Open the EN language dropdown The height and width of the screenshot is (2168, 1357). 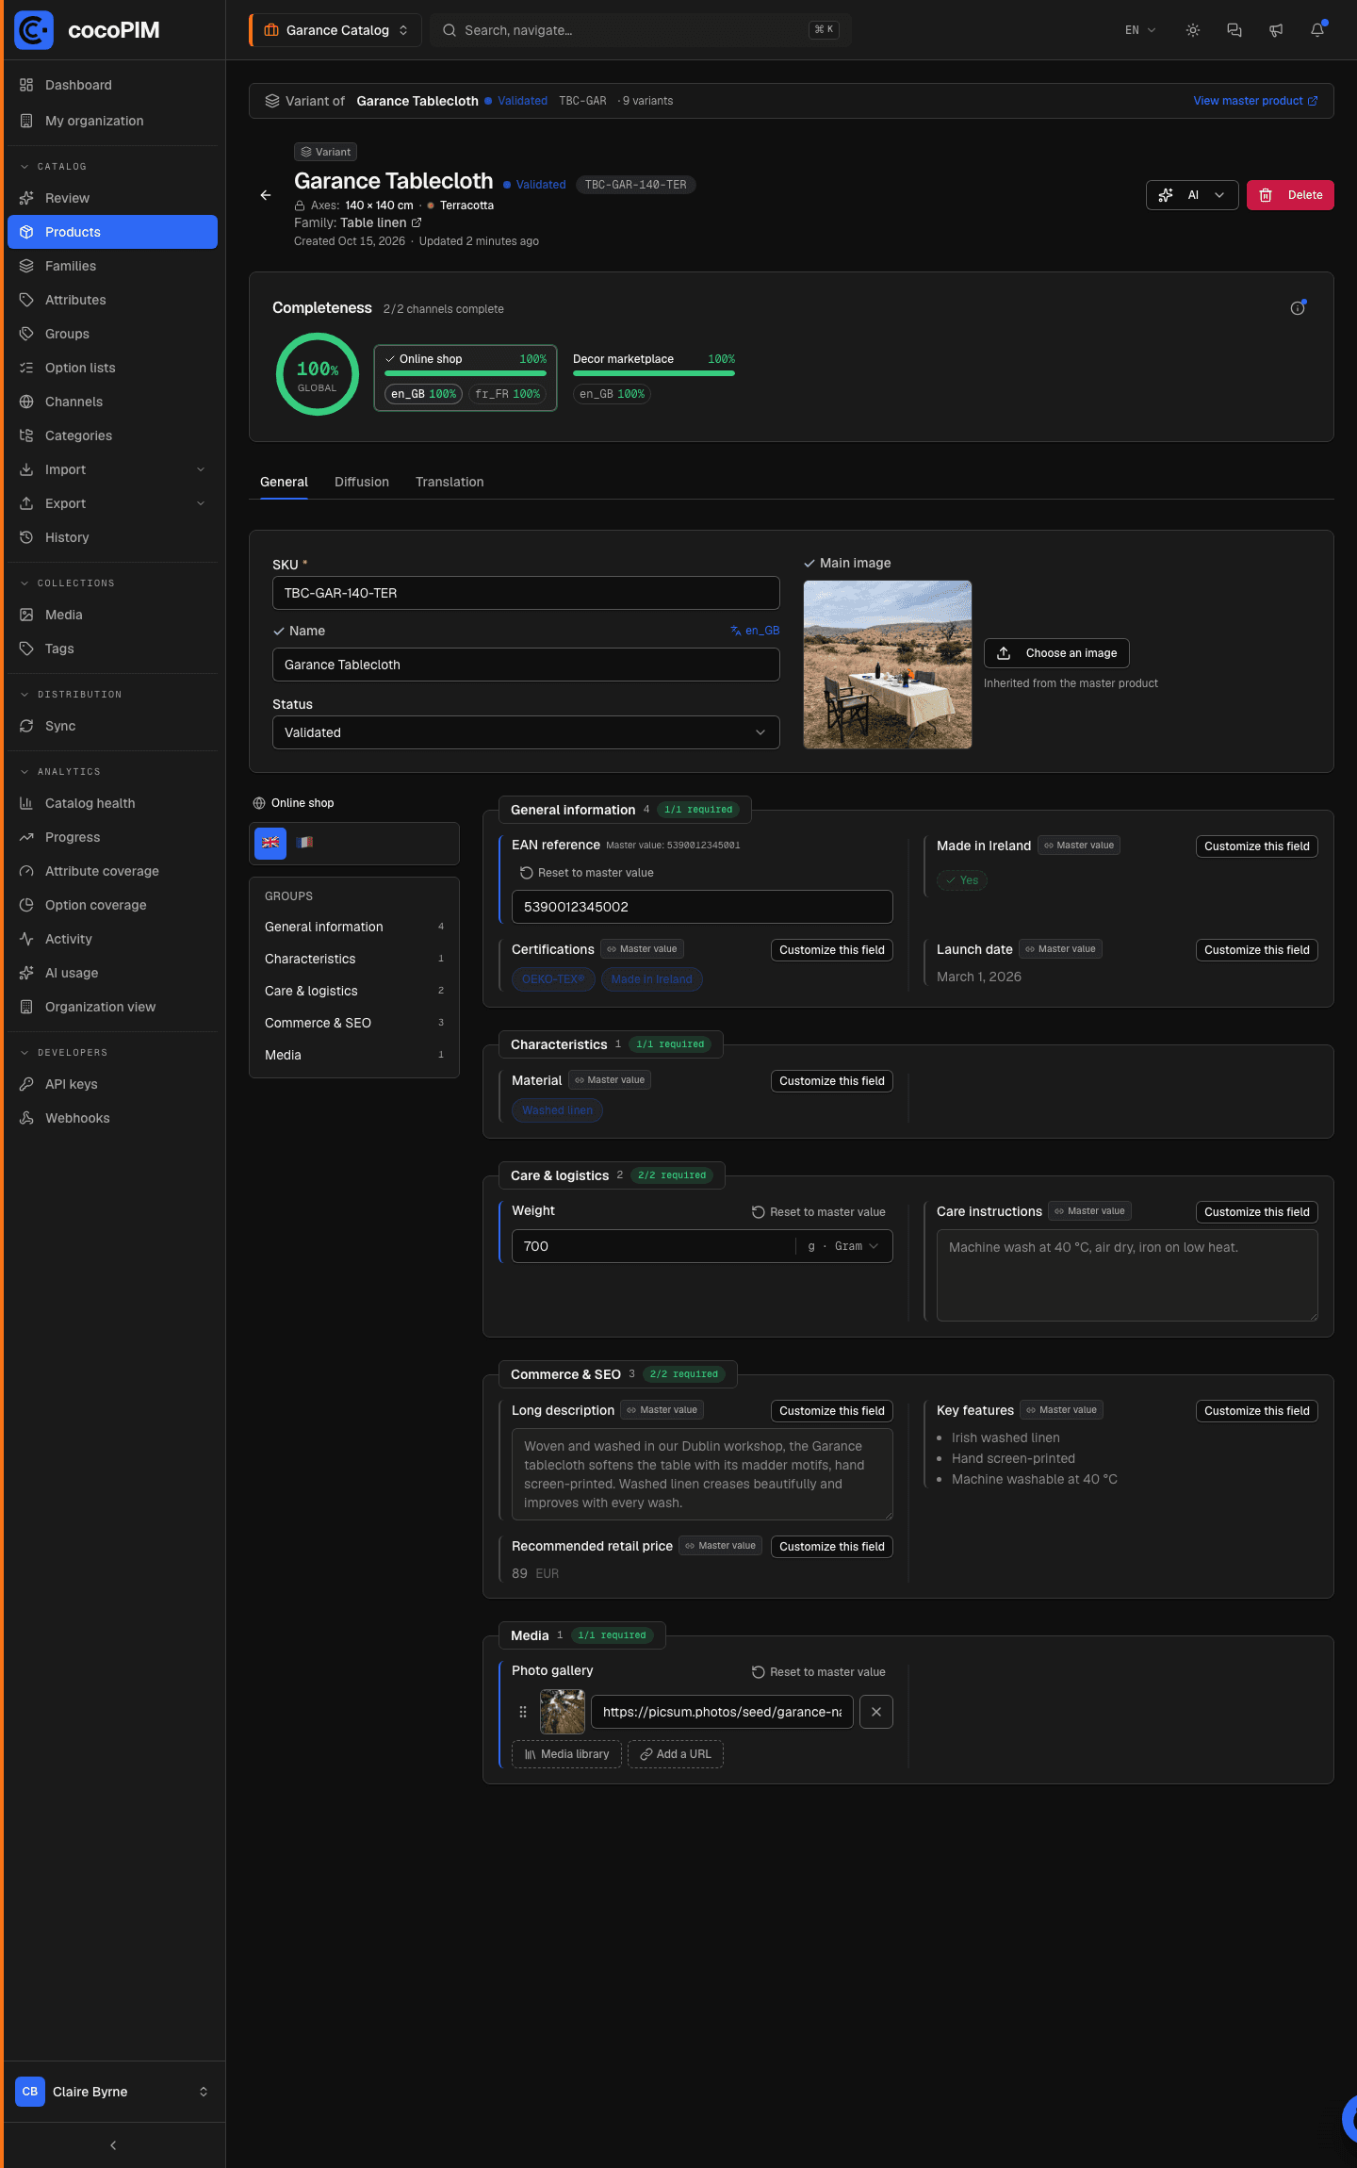[1140, 30]
